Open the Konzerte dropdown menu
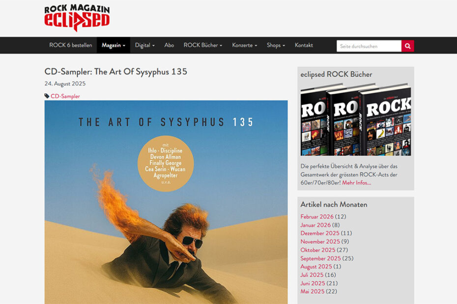The image size is (457, 304). click(245, 45)
